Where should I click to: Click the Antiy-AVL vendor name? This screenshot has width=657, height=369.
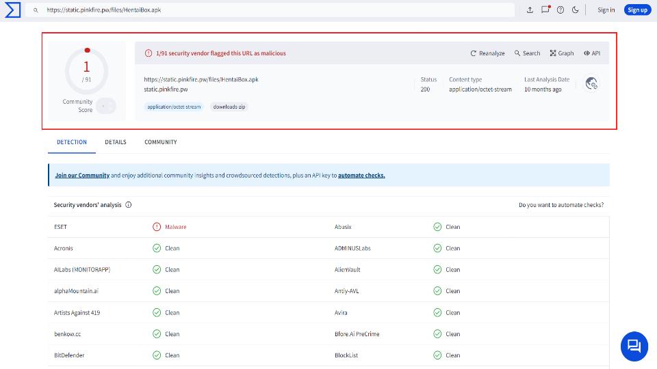click(346, 291)
